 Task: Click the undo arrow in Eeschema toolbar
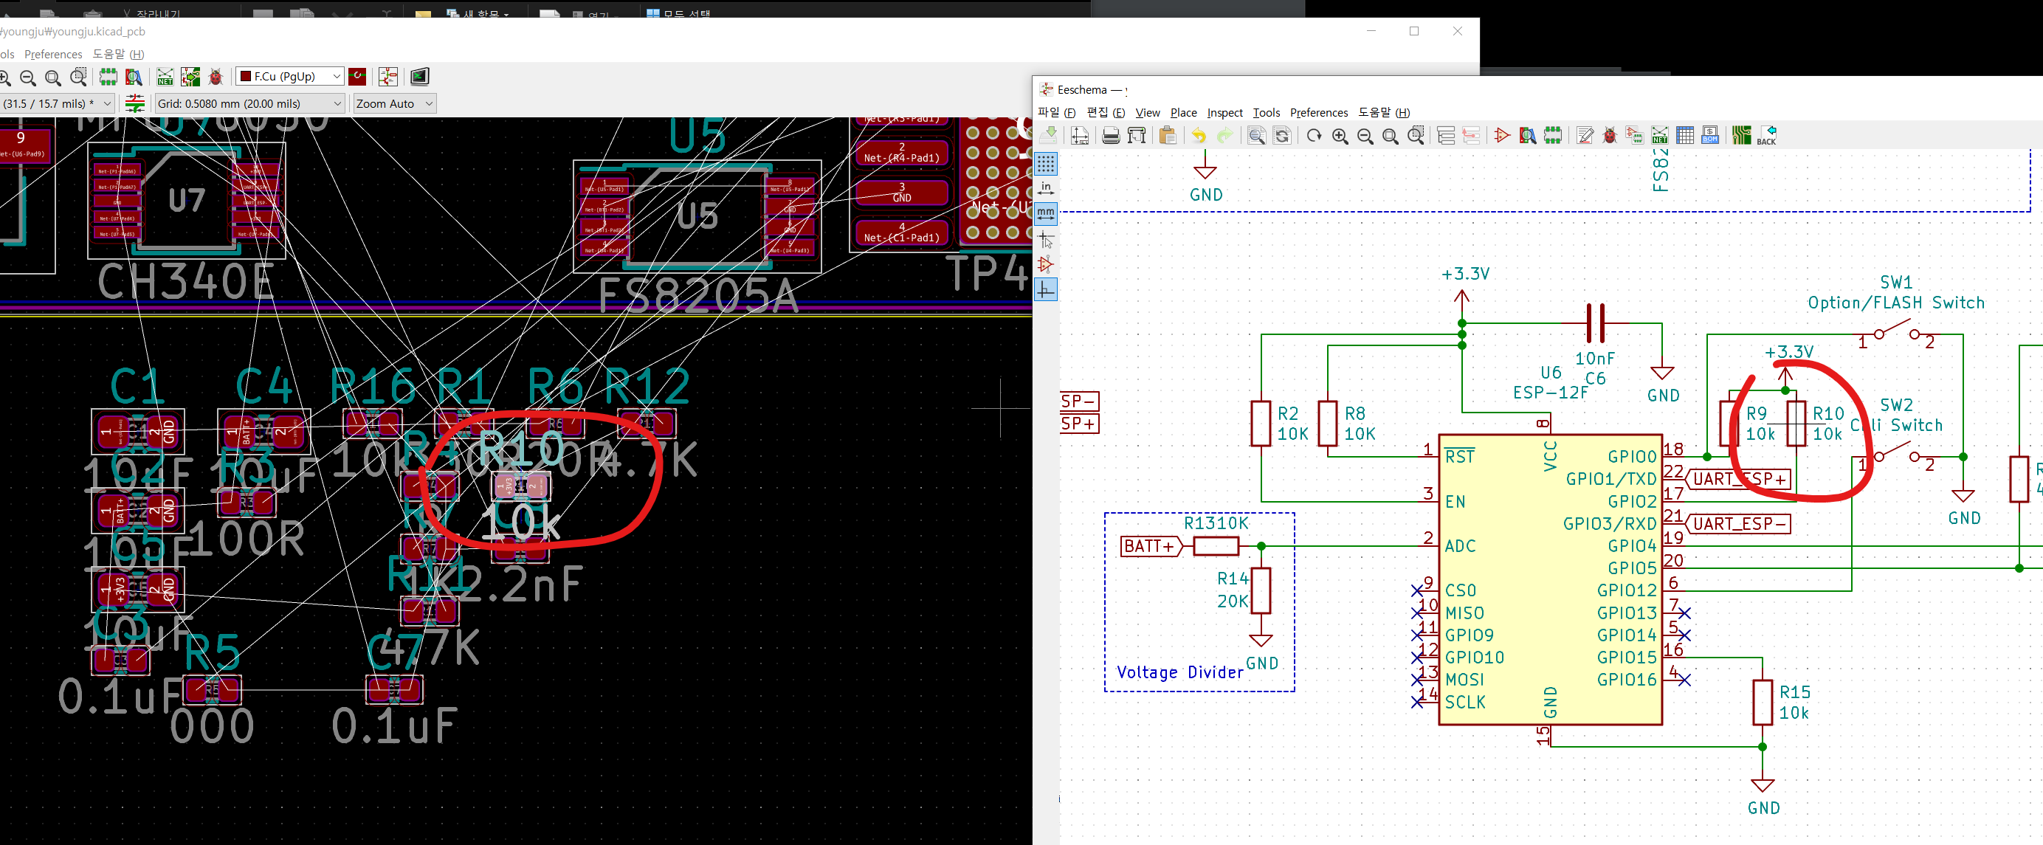[x=1199, y=136]
